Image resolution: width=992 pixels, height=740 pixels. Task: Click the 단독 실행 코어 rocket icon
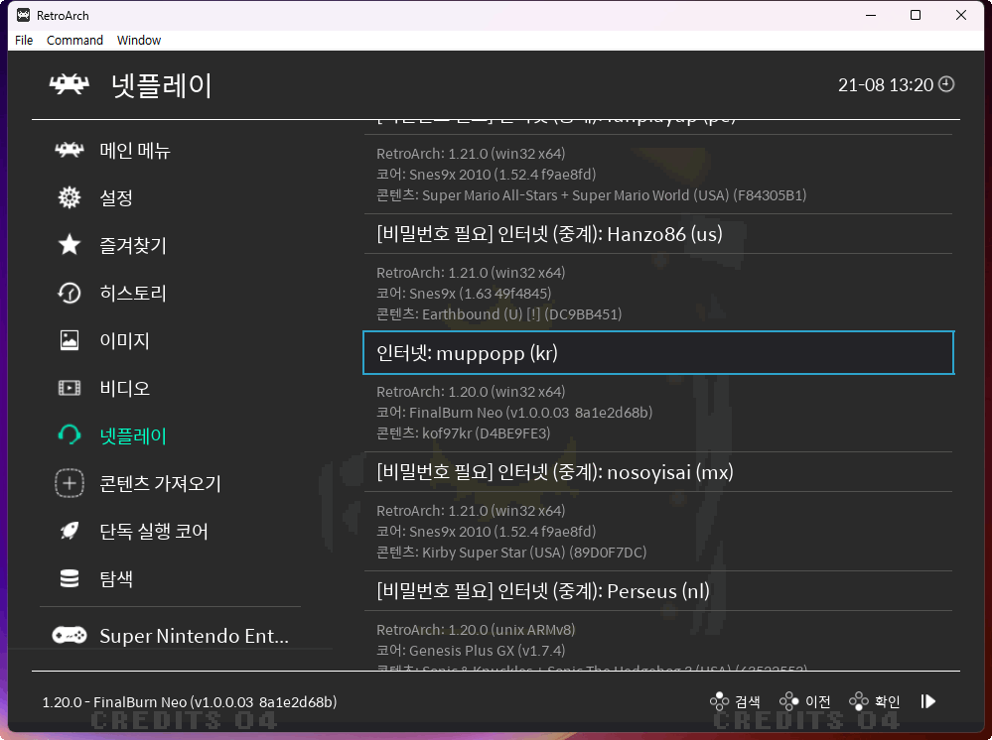(70, 531)
